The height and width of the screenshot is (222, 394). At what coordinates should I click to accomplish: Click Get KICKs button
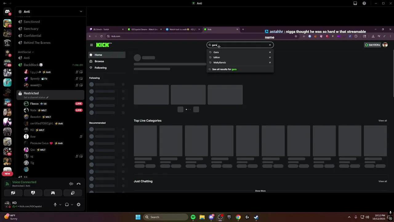[x=372, y=45]
